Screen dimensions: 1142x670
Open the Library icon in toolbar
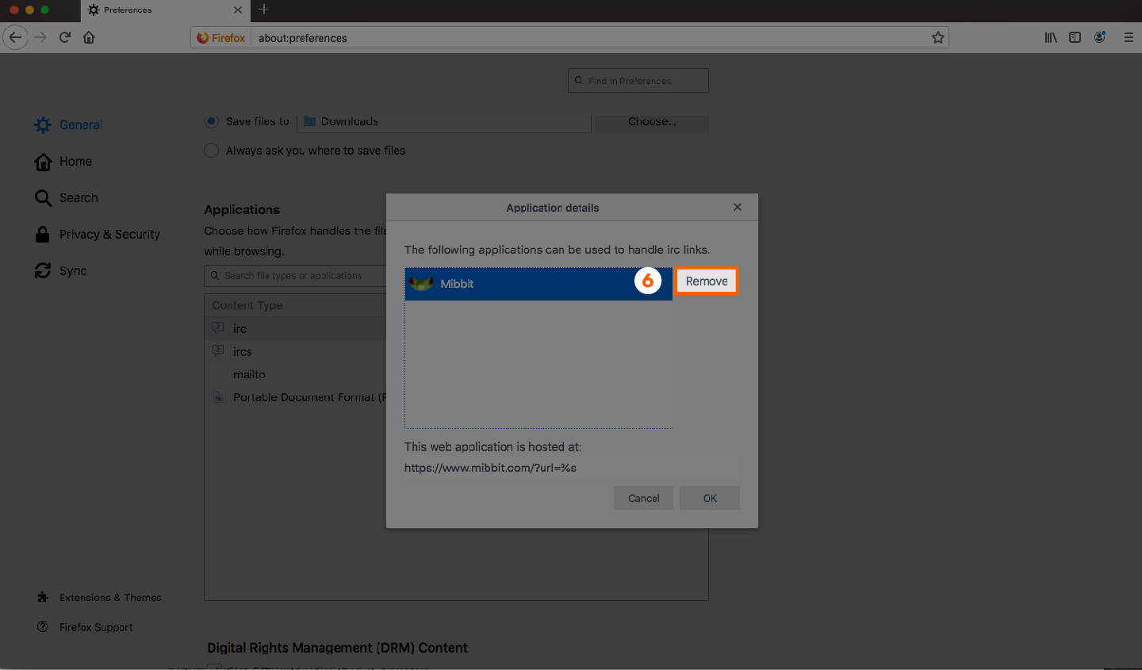tap(1051, 37)
